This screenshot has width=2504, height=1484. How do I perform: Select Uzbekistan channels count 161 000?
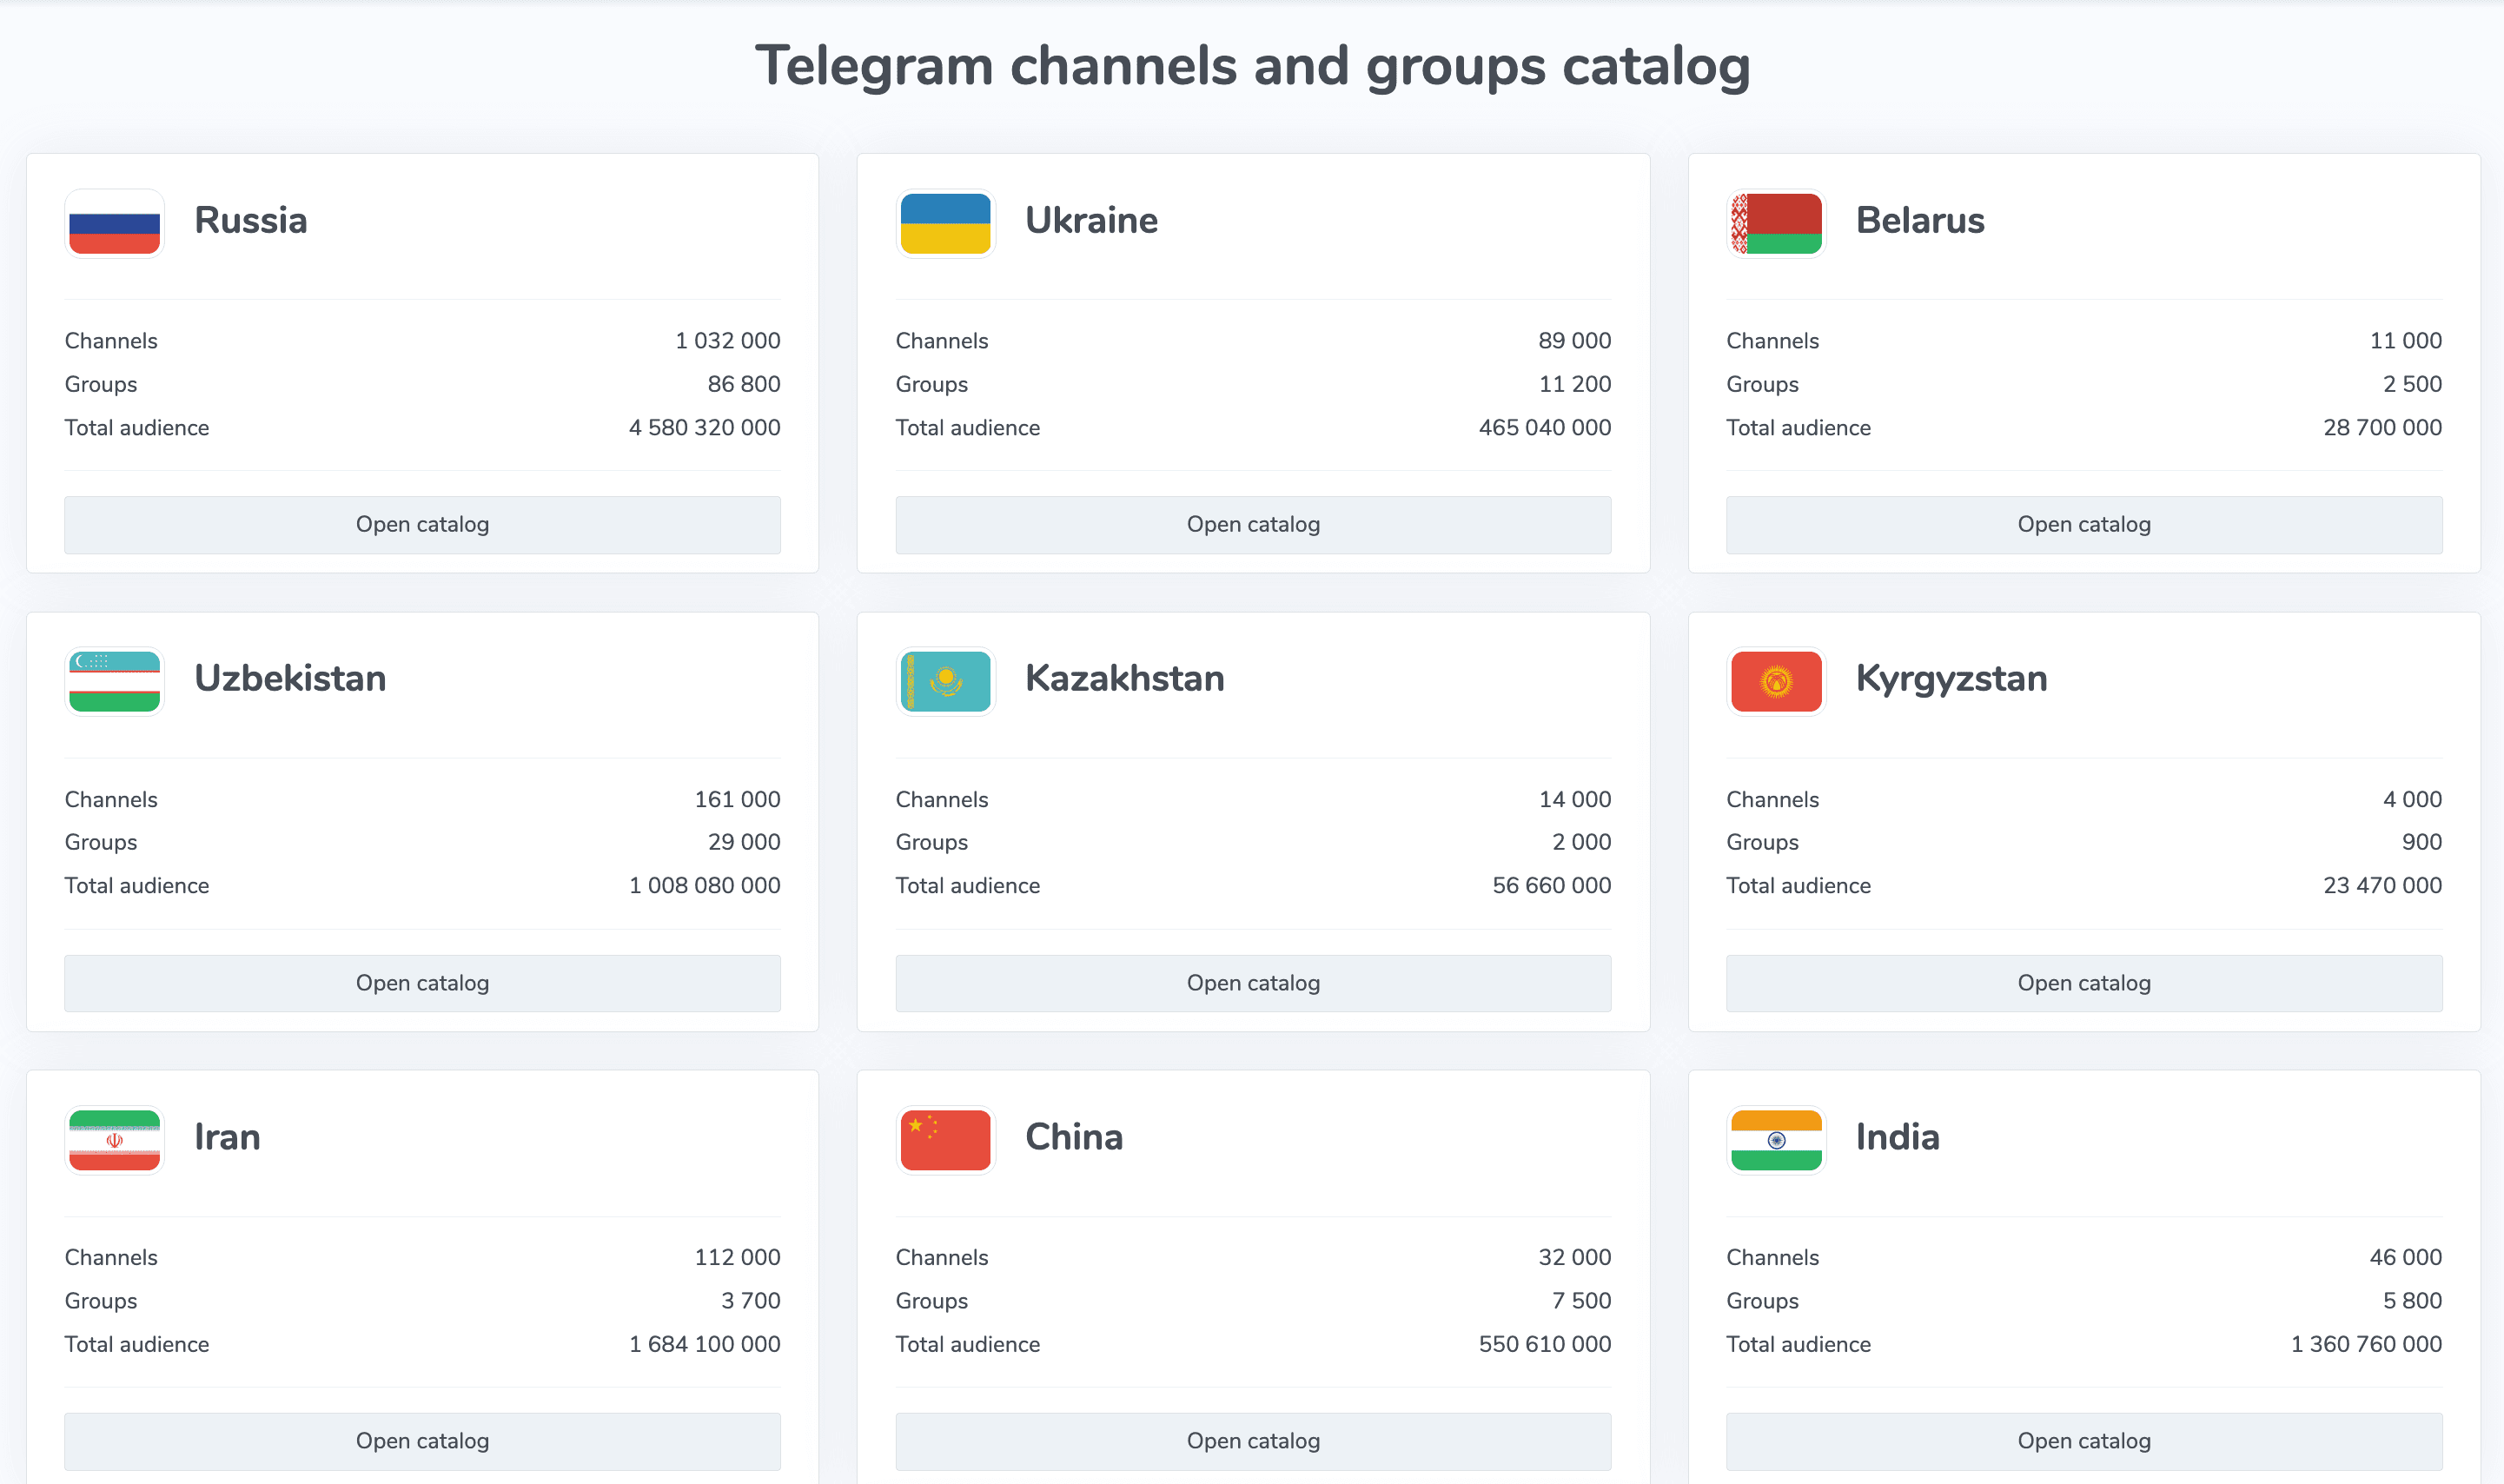tap(737, 800)
